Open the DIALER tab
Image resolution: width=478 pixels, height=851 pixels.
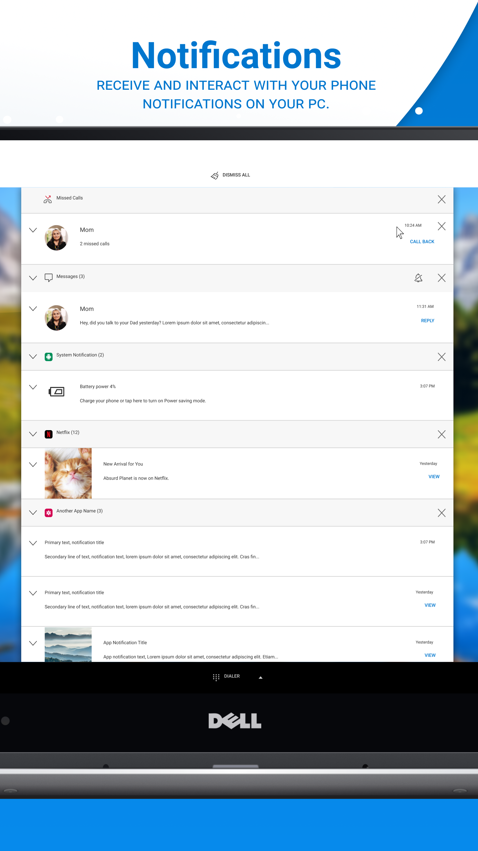232,676
